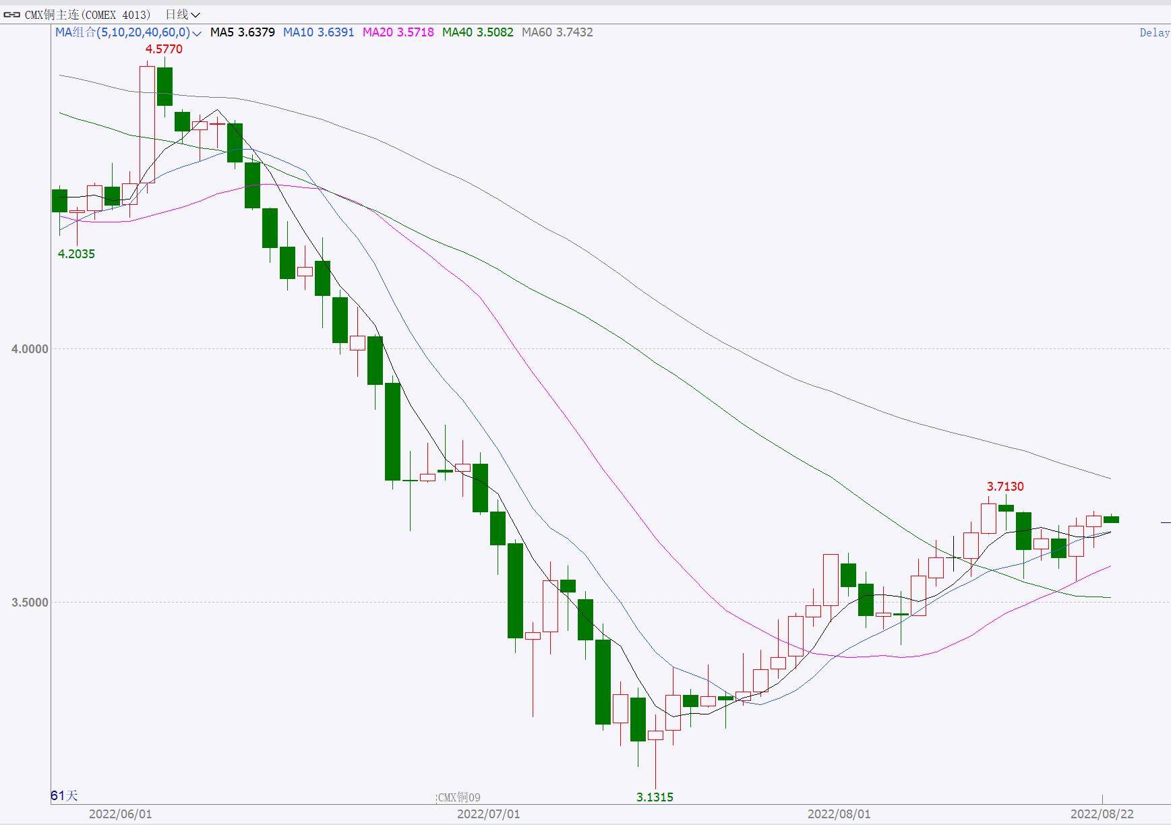
Task: Click the 2022/08/22 date label
Action: pyautogui.click(x=1102, y=814)
